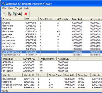The height and width of the screenshot is (93, 102).
Task: Click the Module ID column header
Action: pos(30,75)
